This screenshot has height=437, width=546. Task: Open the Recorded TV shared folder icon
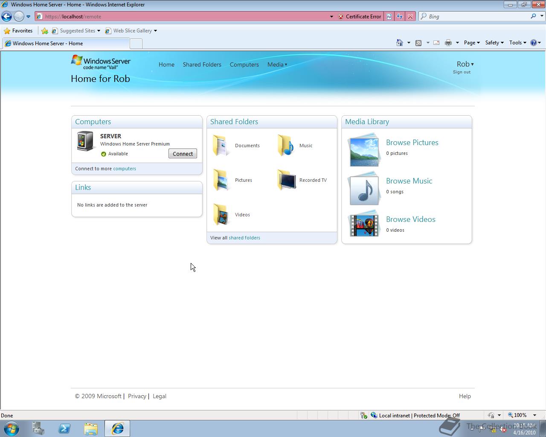286,180
